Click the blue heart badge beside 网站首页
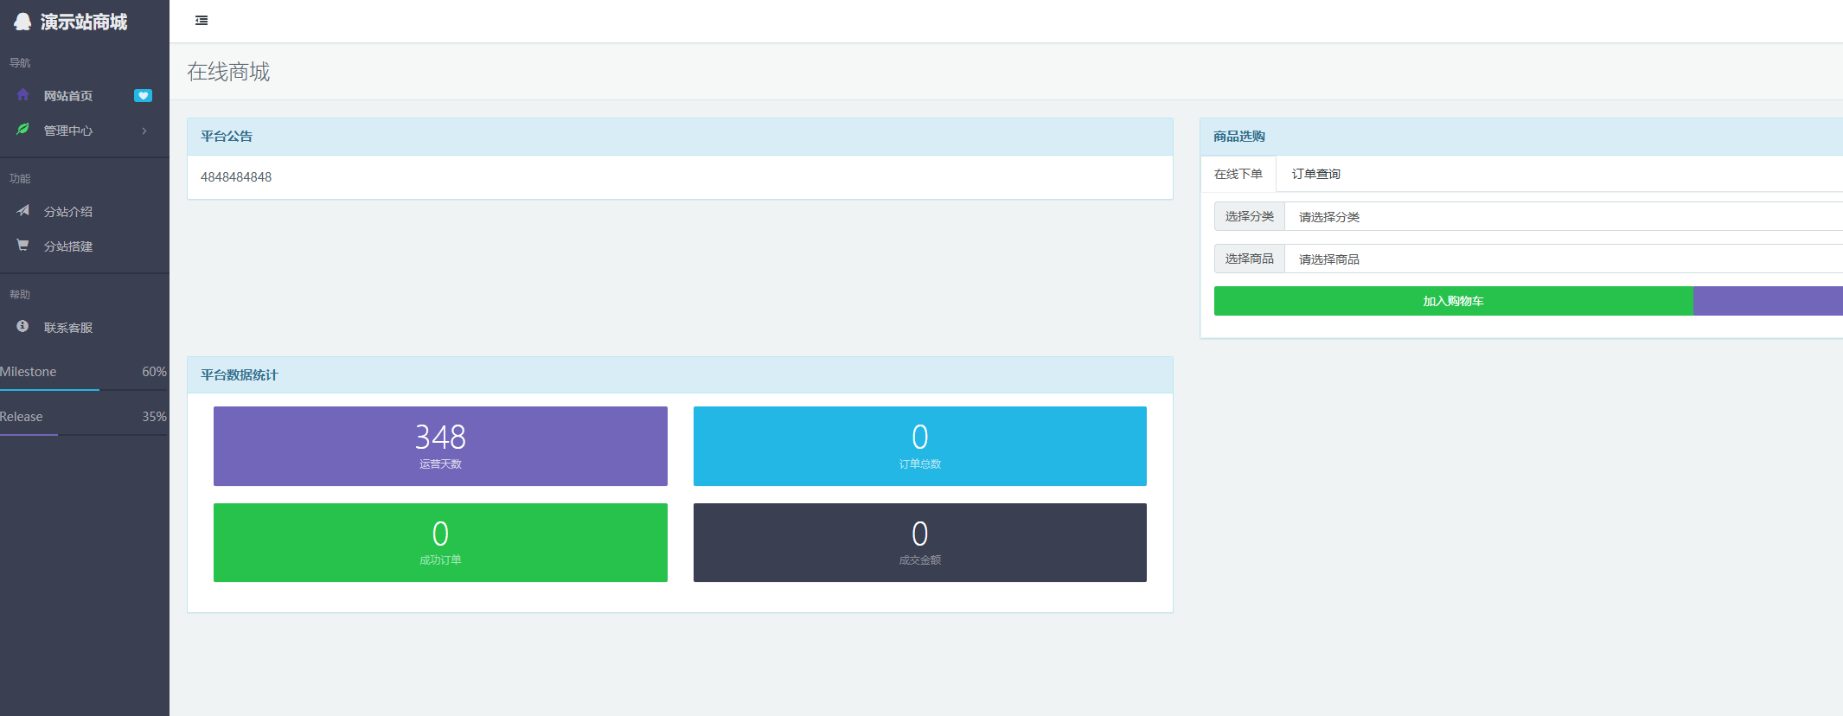The height and width of the screenshot is (716, 1843). click(143, 96)
